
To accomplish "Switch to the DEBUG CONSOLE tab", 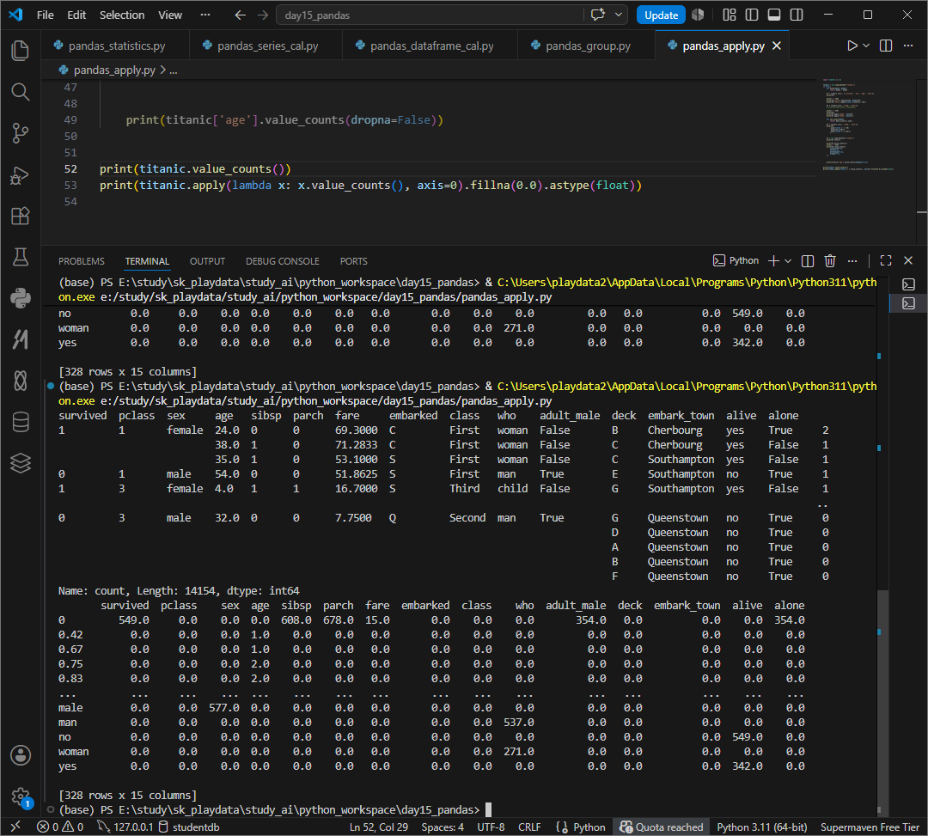I will coord(283,261).
